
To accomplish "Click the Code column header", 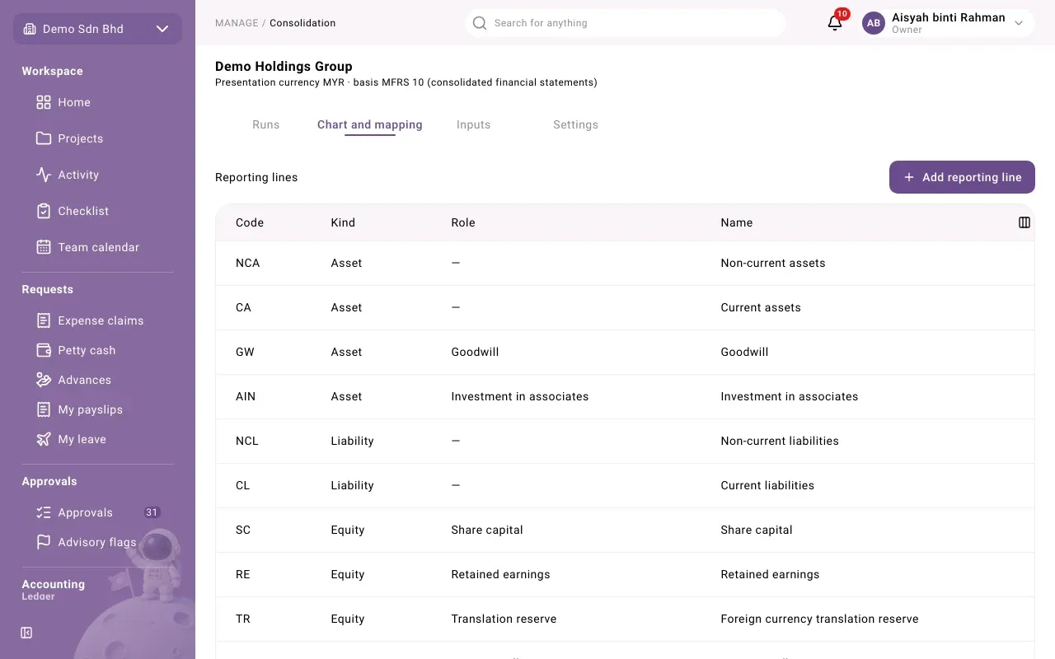I will coord(250,222).
